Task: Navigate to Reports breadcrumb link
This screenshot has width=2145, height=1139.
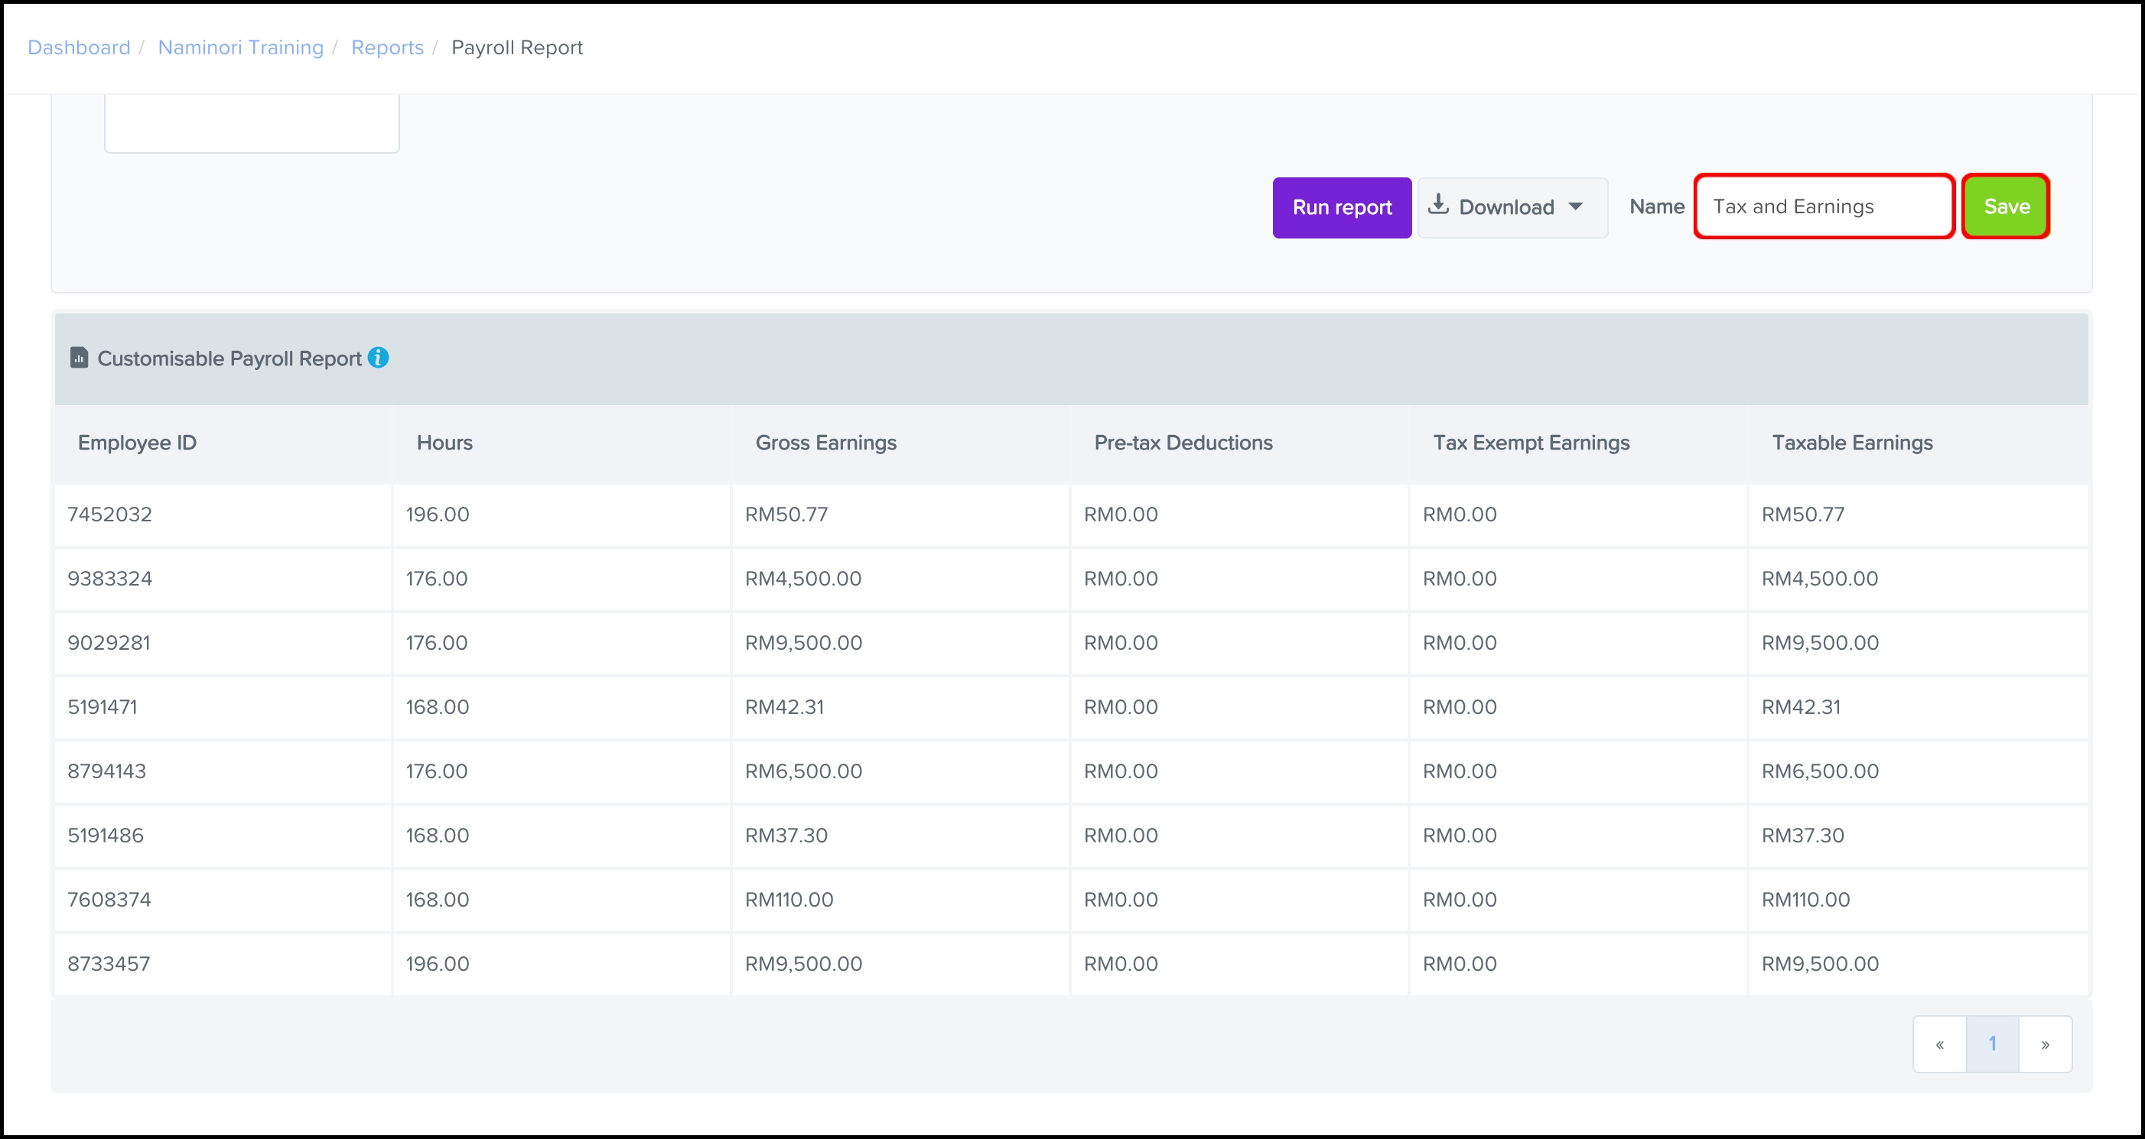Action: (x=387, y=47)
